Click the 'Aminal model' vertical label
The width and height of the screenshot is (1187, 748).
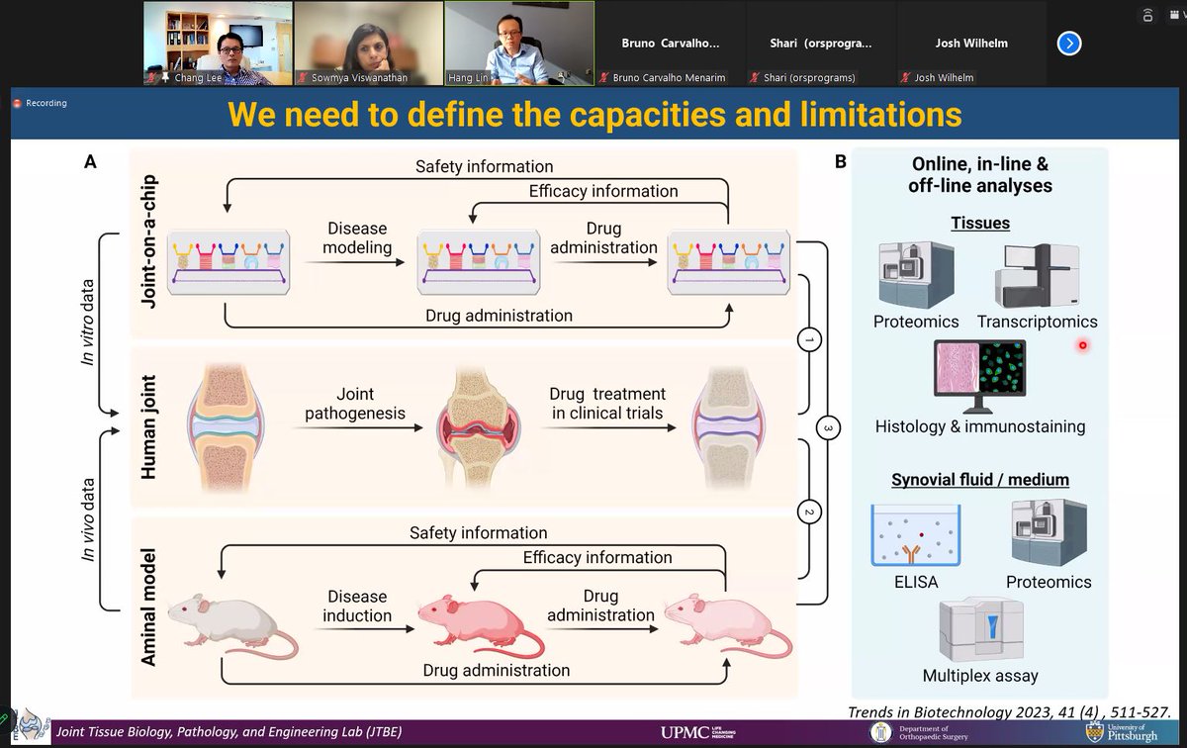click(149, 607)
